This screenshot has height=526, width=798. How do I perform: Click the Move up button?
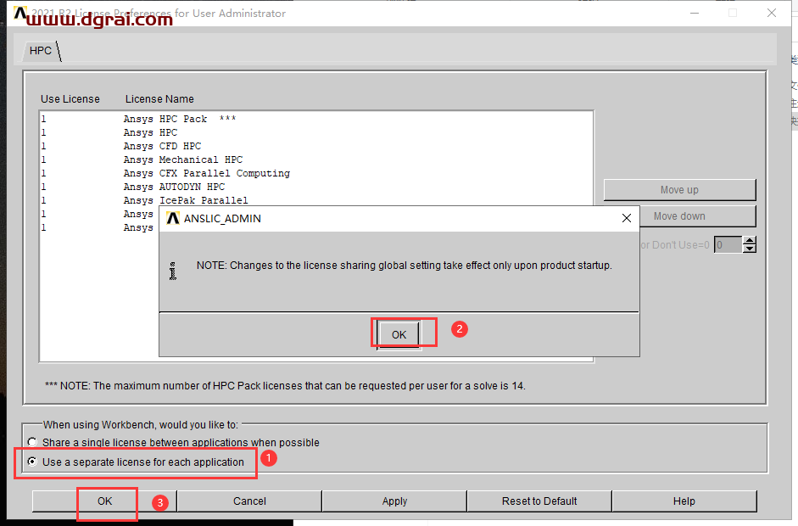(x=679, y=189)
